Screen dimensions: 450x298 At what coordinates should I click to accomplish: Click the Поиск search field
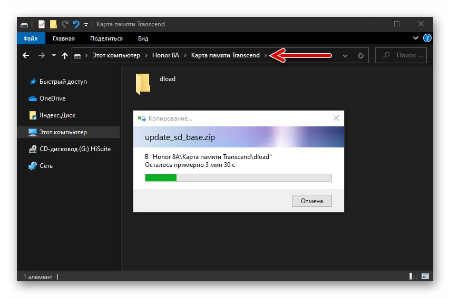coord(401,55)
